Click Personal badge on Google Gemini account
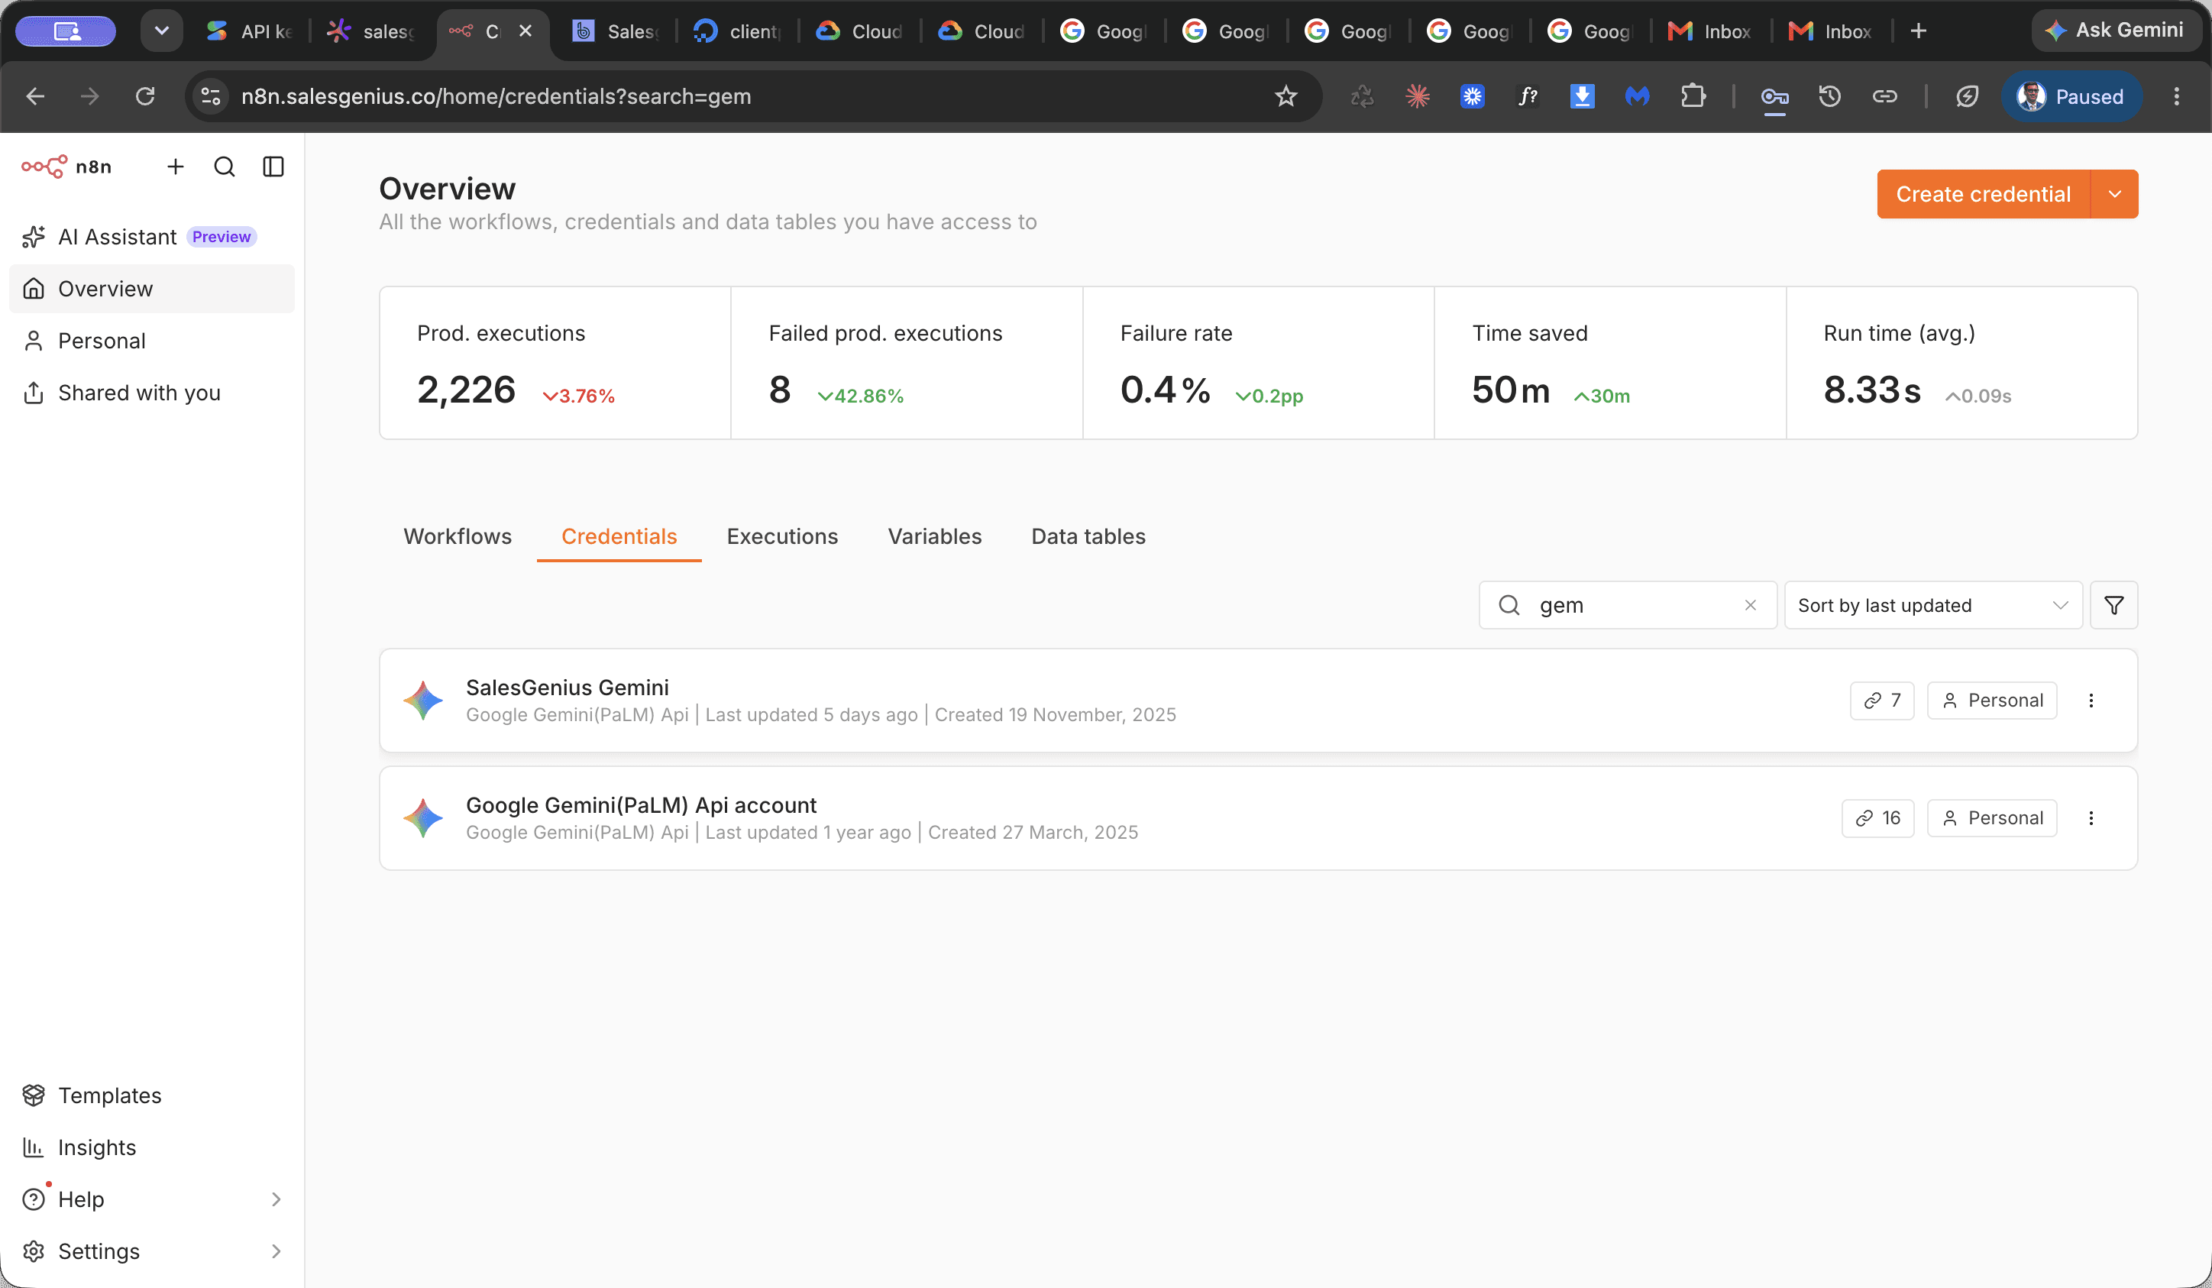This screenshot has width=2212, height=1288. [x=1992, y=818]
